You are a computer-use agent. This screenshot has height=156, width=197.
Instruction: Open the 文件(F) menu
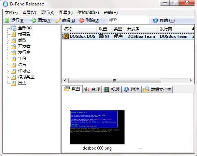[x=11, y=13]
